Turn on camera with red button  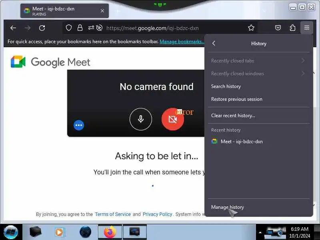coord(173,119)
